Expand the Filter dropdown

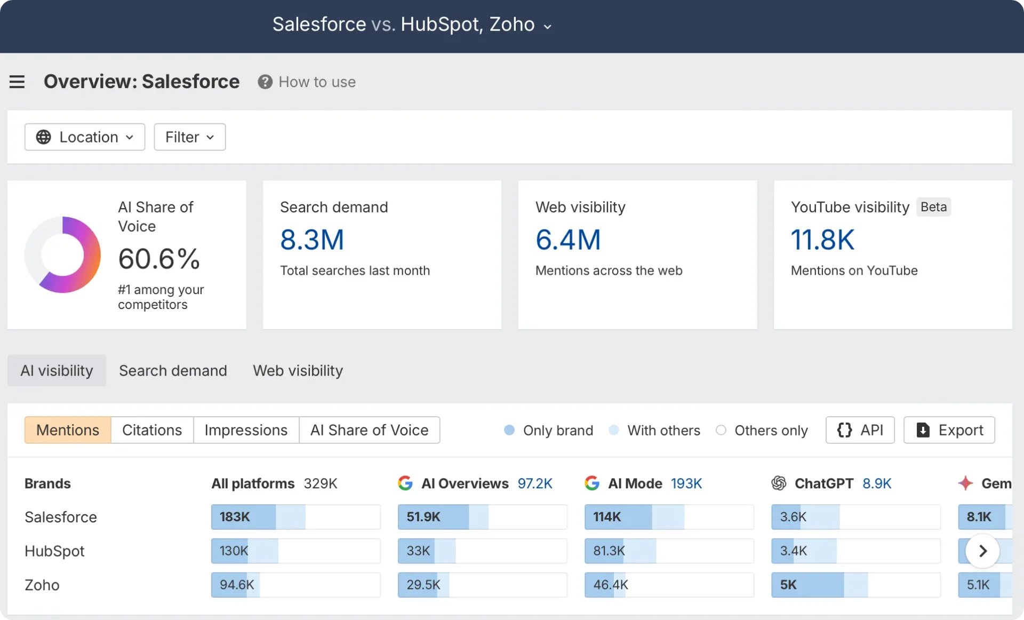coord(189,137)
